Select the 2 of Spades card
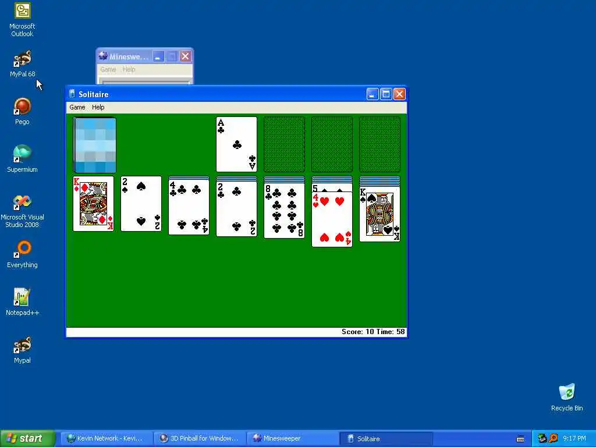The image size is (596, 447). [141, 204]
